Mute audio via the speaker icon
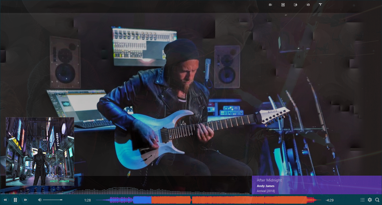 coord(40,200)
